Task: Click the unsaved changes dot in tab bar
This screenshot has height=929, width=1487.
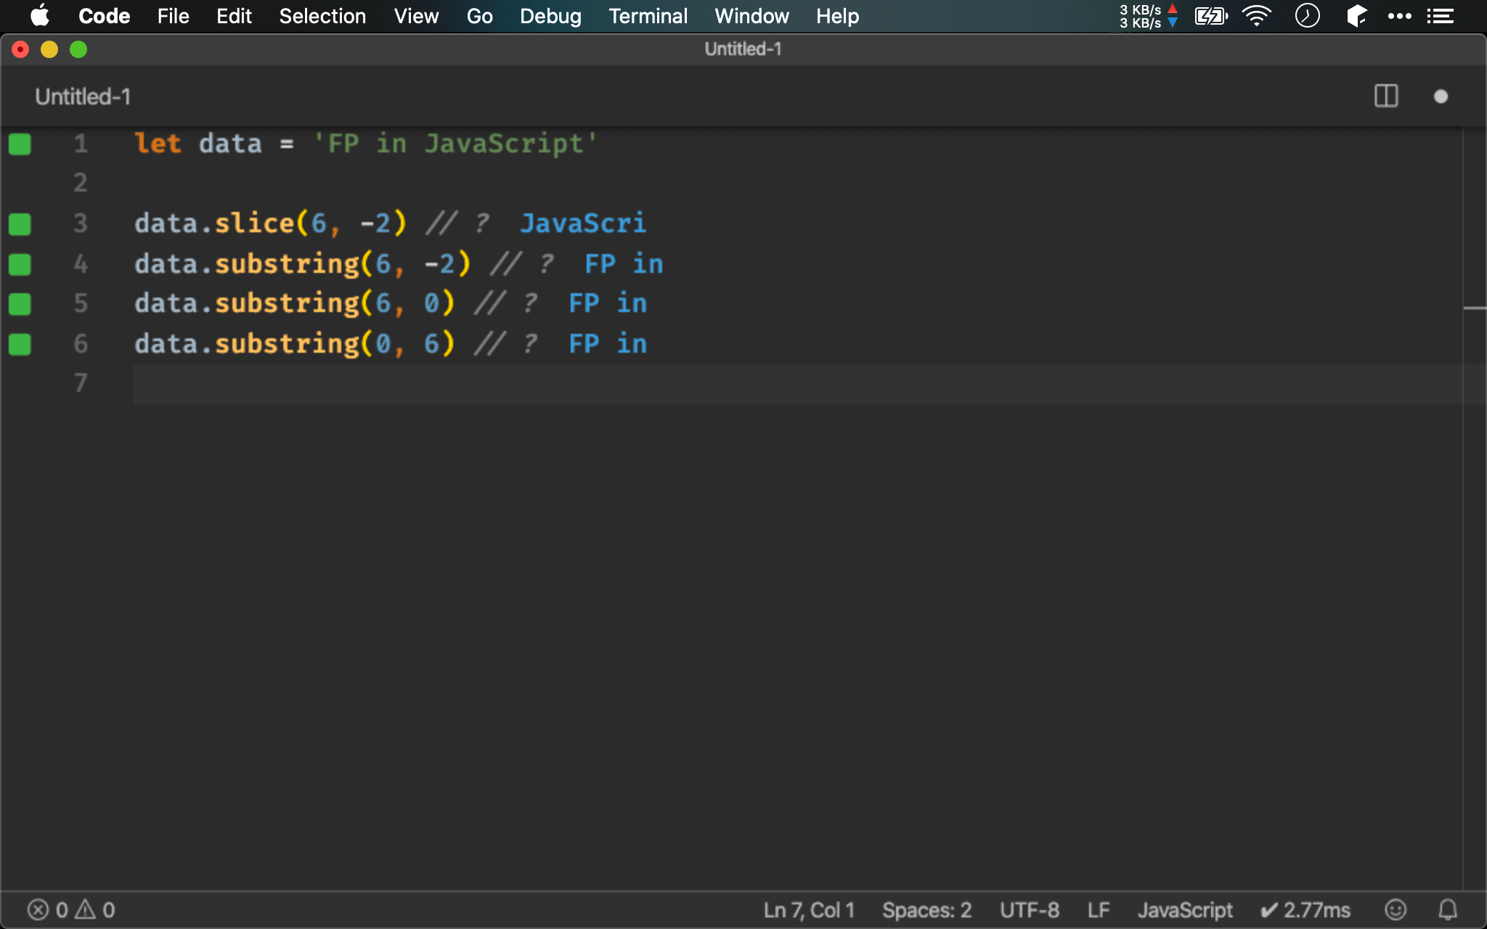Action: pyautogui.click(x=1441, y=97)
